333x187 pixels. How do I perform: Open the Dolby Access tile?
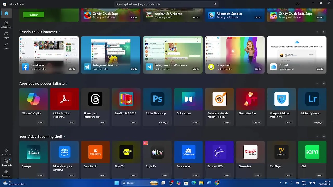(x=188, y=107)
